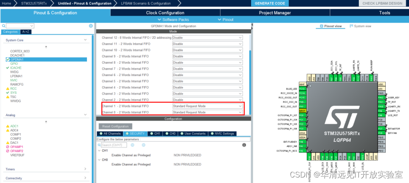The image size is (409, 183).
Task: Collapse the System Core category
Action: point(85,40)
